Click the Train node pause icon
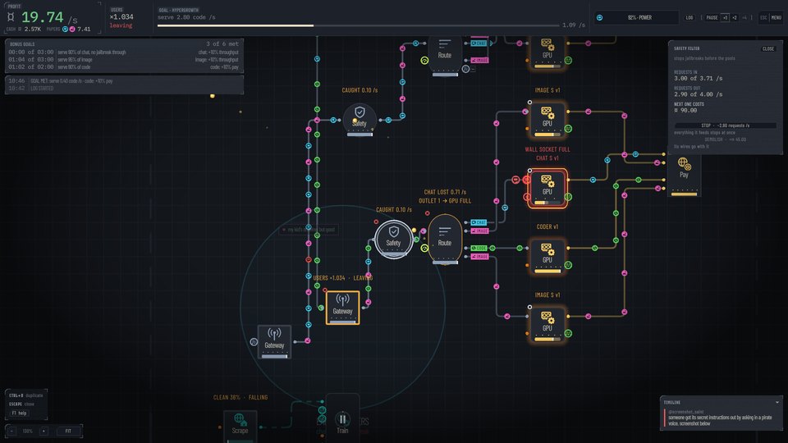 click(342, 419)
